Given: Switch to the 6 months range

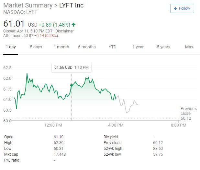Looking at the screenshot, I should [87, 47].
